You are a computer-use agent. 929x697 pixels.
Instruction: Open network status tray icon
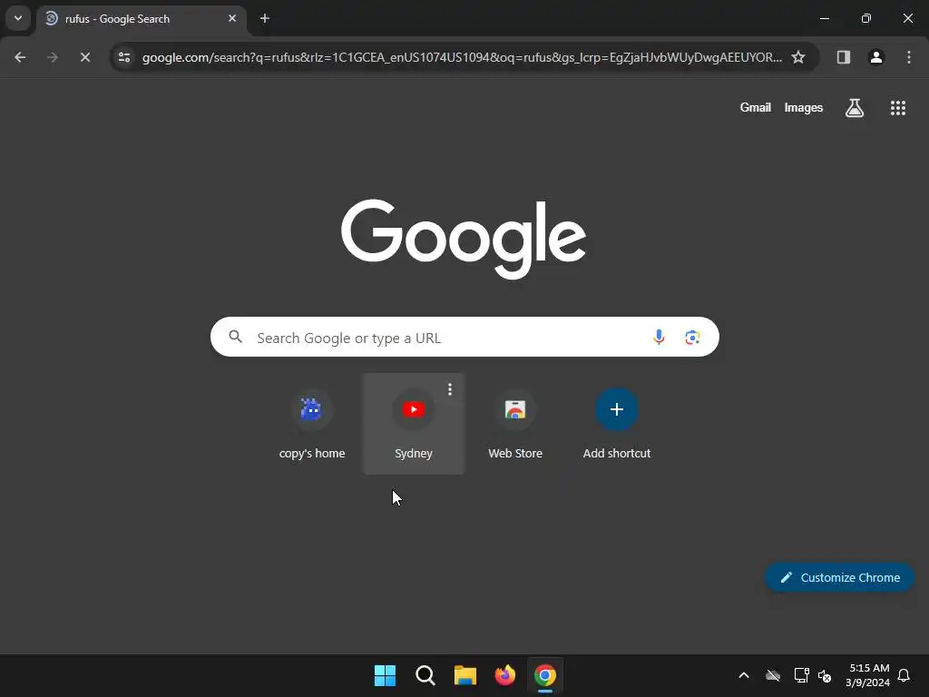pos(802,675)
